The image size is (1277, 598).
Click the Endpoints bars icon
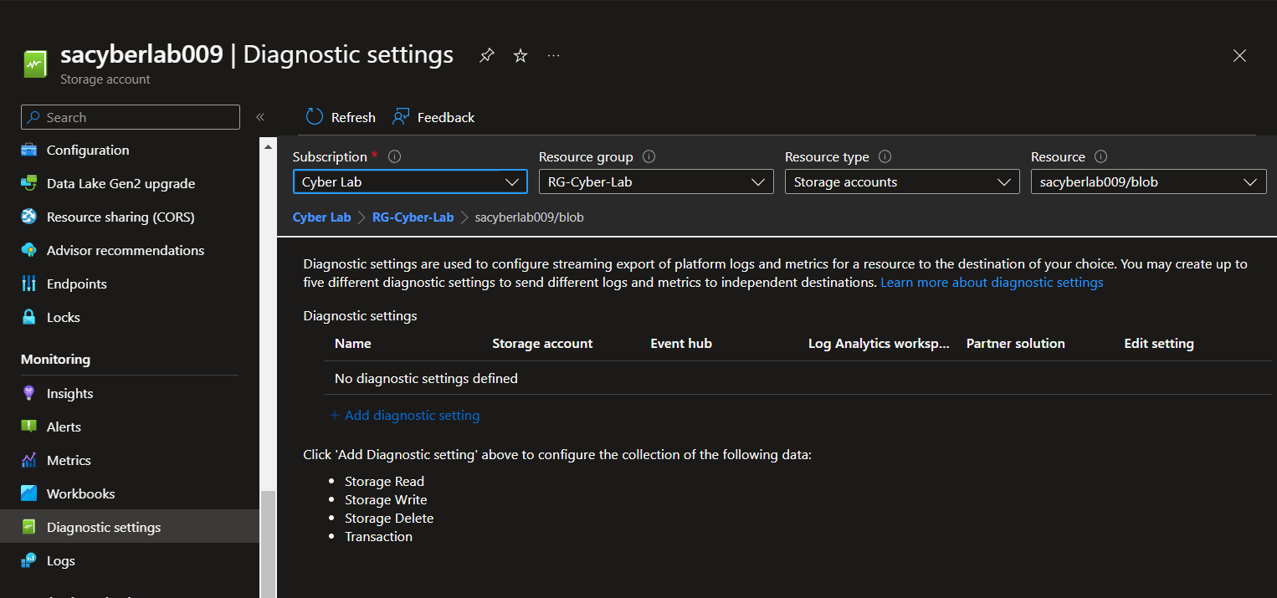tap(29, 284)
